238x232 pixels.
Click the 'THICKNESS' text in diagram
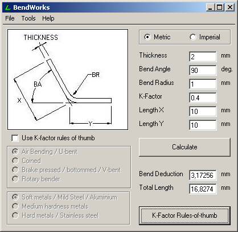pyautogui.click(x=40, y=38)
